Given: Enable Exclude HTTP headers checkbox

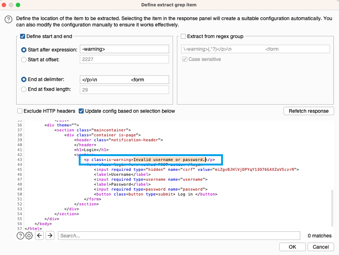Looking at the screenshot, I should click(x=20, y=111).
